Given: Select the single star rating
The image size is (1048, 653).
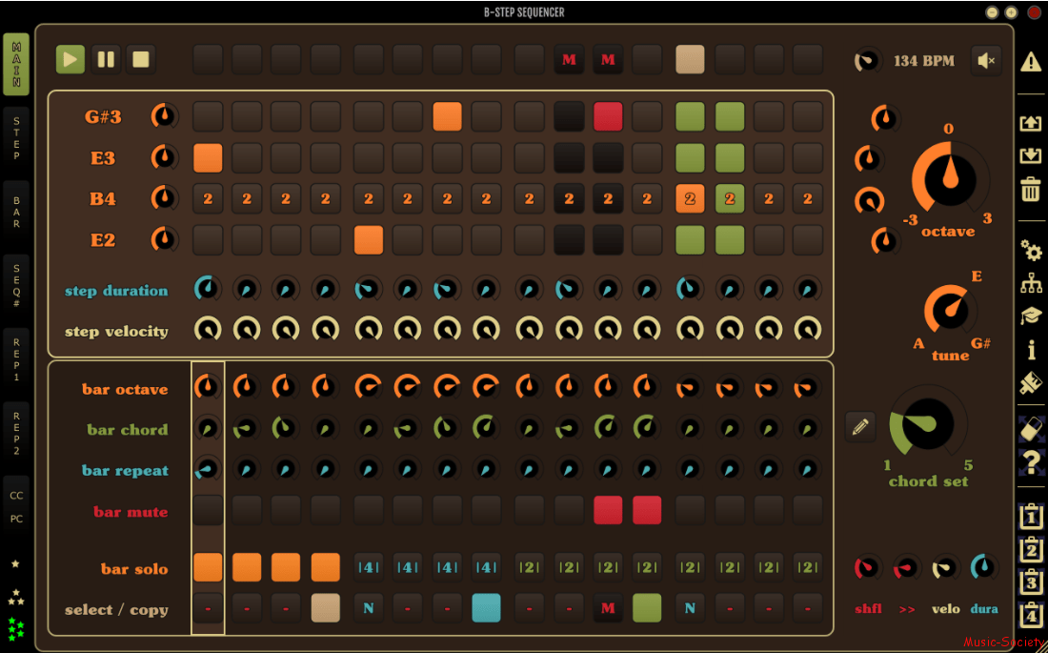Looking at the screenshot, I should pyautogui.click(x=16, y=564).
